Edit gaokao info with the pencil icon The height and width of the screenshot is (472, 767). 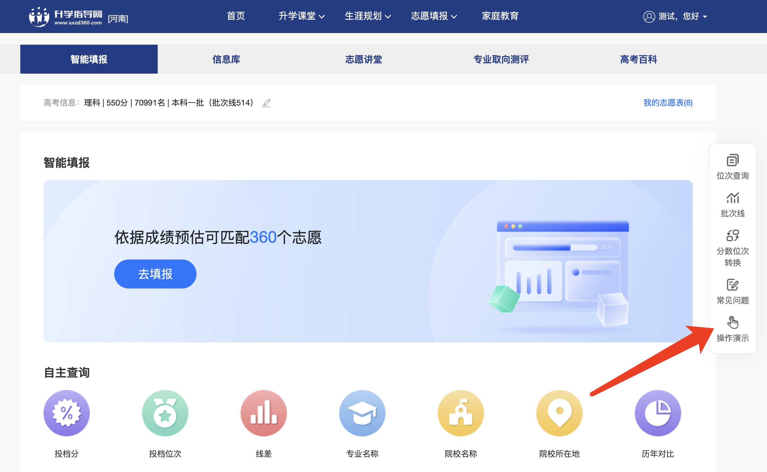[266, 103]
